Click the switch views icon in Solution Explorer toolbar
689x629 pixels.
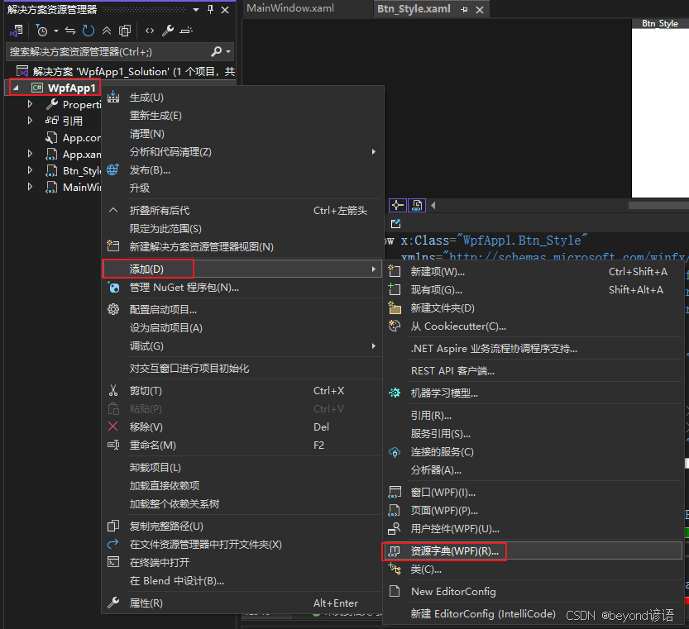click(17, 31)
